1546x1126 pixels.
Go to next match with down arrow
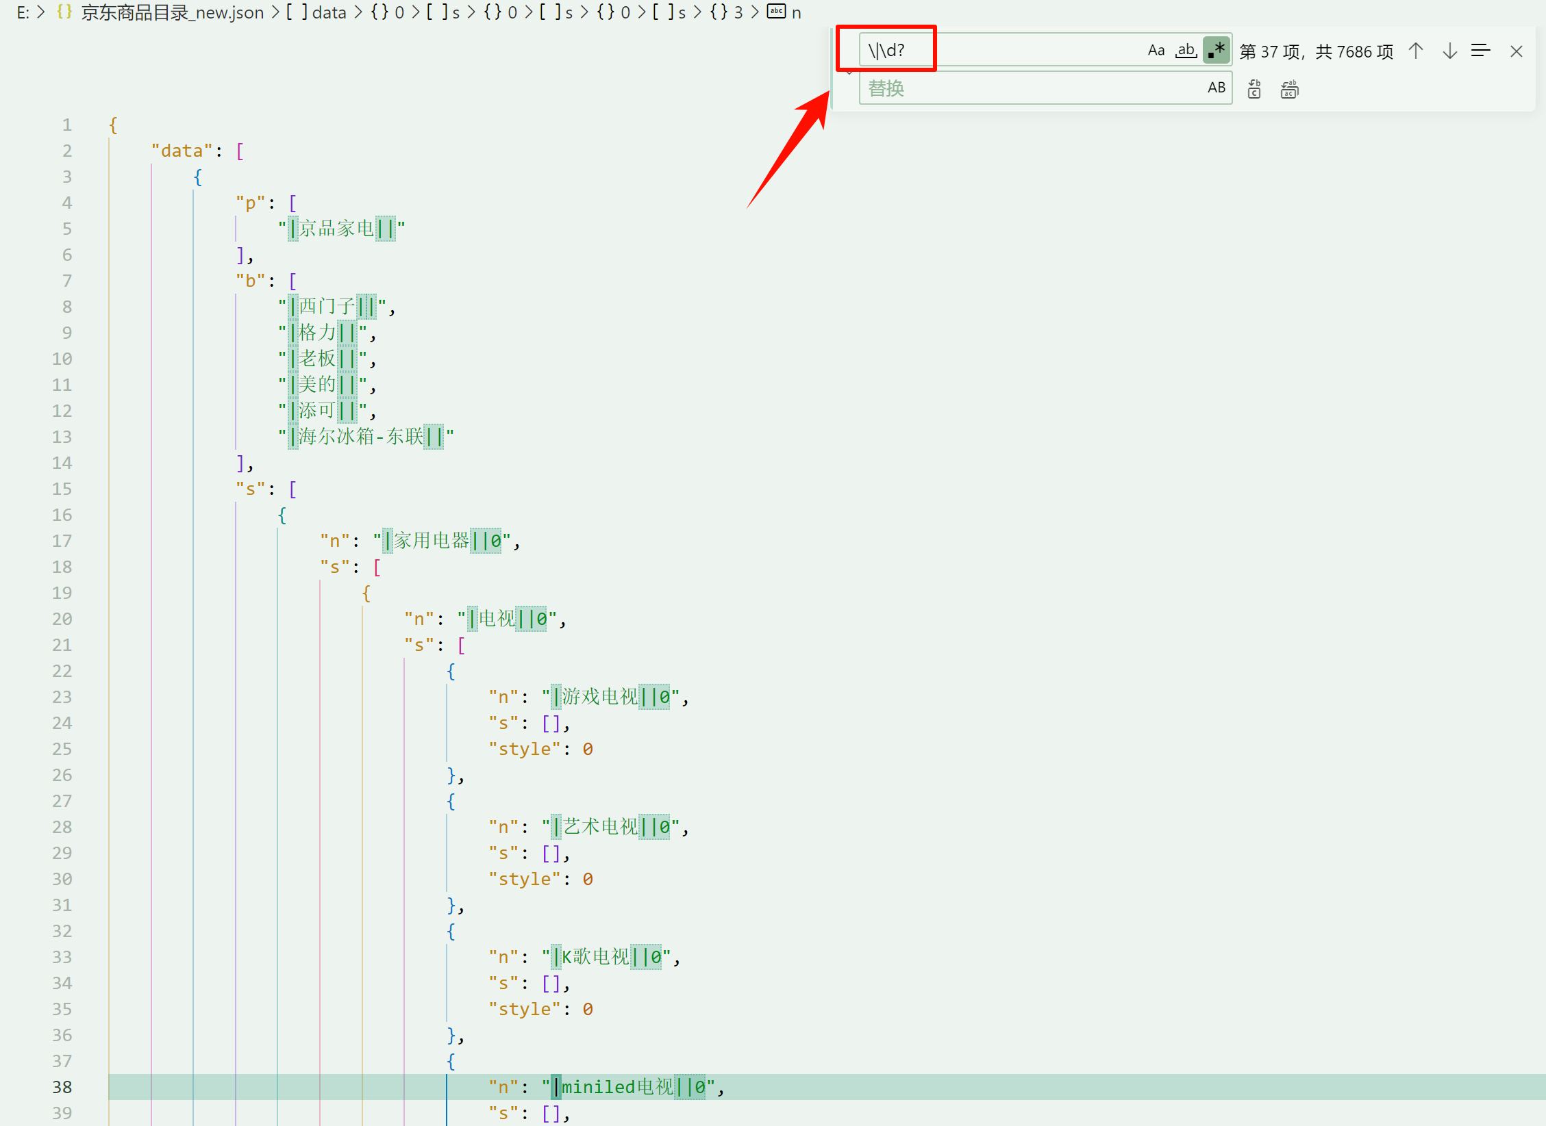pos(1449,51)
